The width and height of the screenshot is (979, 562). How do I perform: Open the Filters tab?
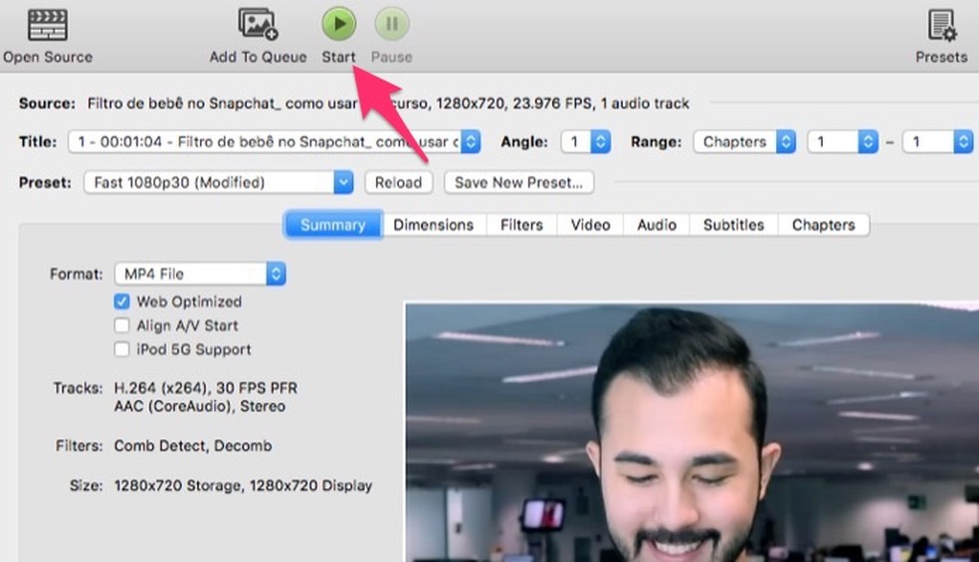(521, 225)
